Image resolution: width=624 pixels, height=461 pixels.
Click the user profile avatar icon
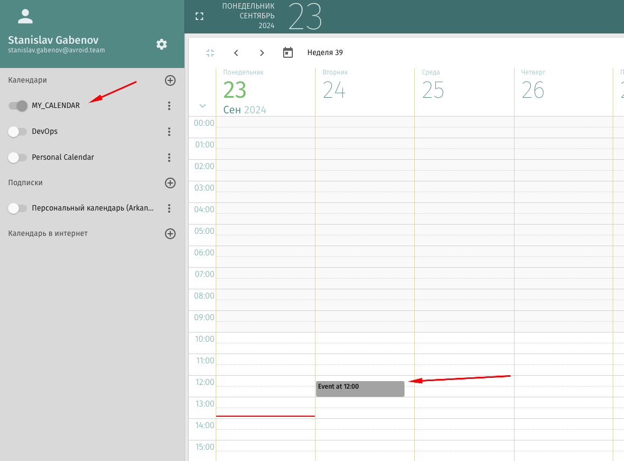[25, 17]
